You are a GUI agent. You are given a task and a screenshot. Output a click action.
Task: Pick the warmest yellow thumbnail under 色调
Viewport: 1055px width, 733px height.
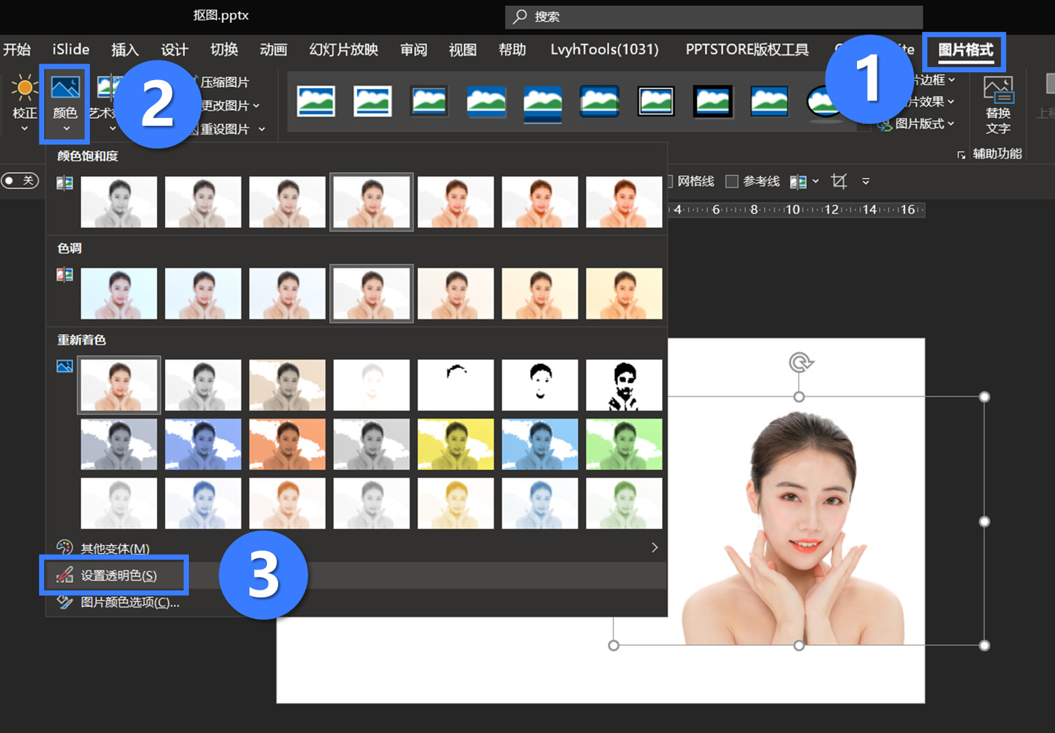click(624, 293)
